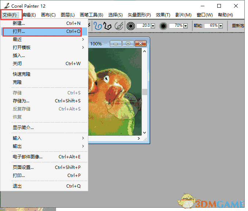Click the opacity 70% field

coord(176,26)
